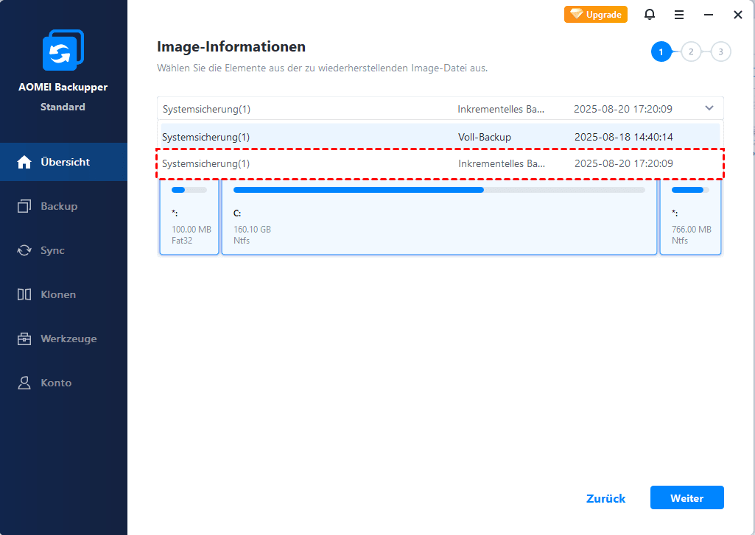Image resolution: width=755 pixels, height=535 pixels.
Task: Select the 100.00 MB Fat32 partition
Action: [x=189, y=217]
